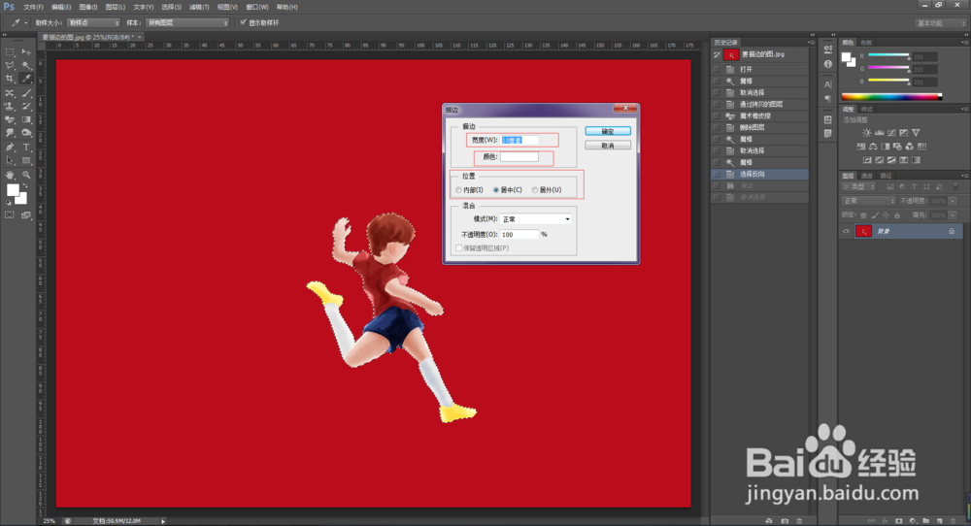This screenshot has height=526, width=971.
Task: Add a Levels adjustment
Action: click(x=879, y=132)
